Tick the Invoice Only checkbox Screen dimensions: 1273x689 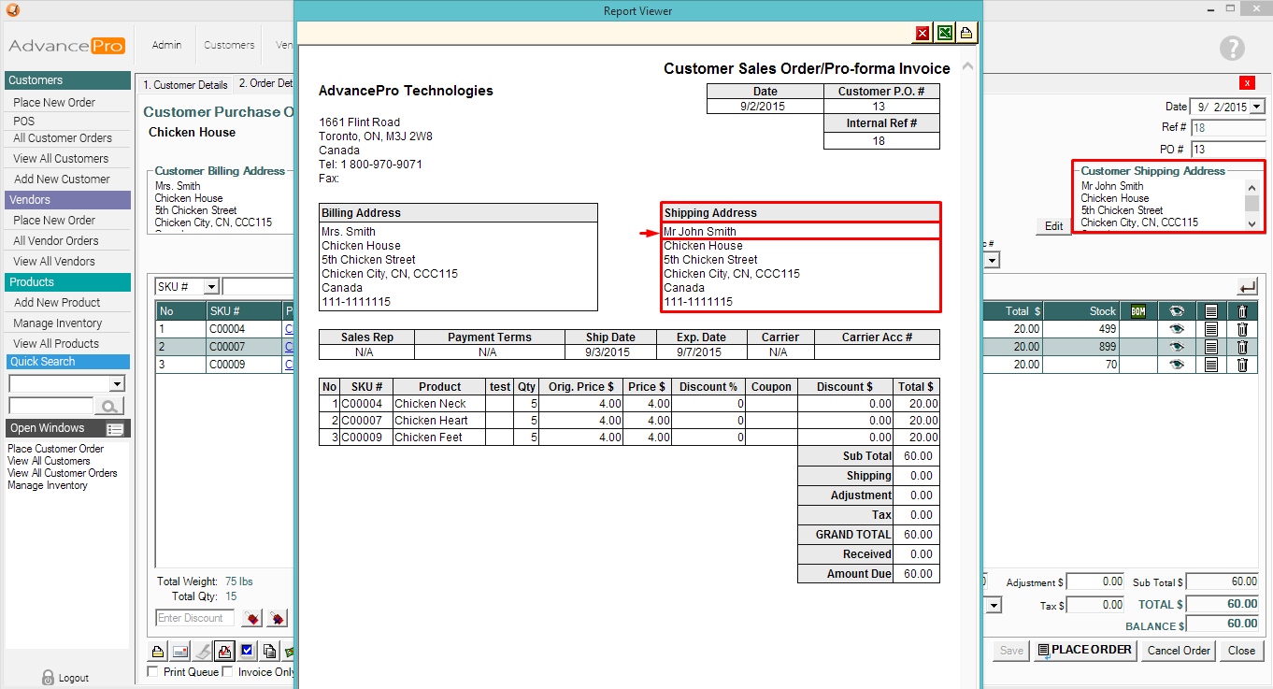coord(228,672)
